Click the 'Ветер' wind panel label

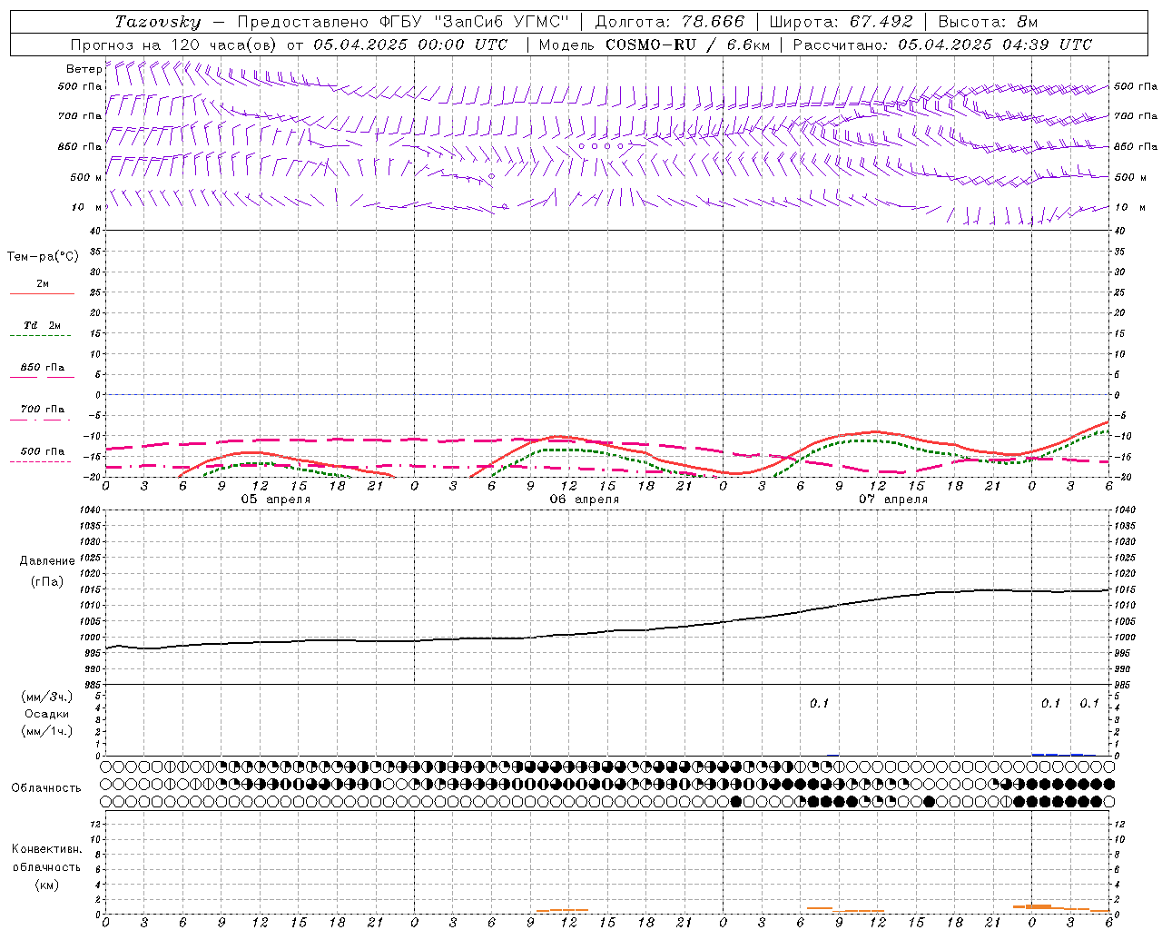tap(84, 69)
